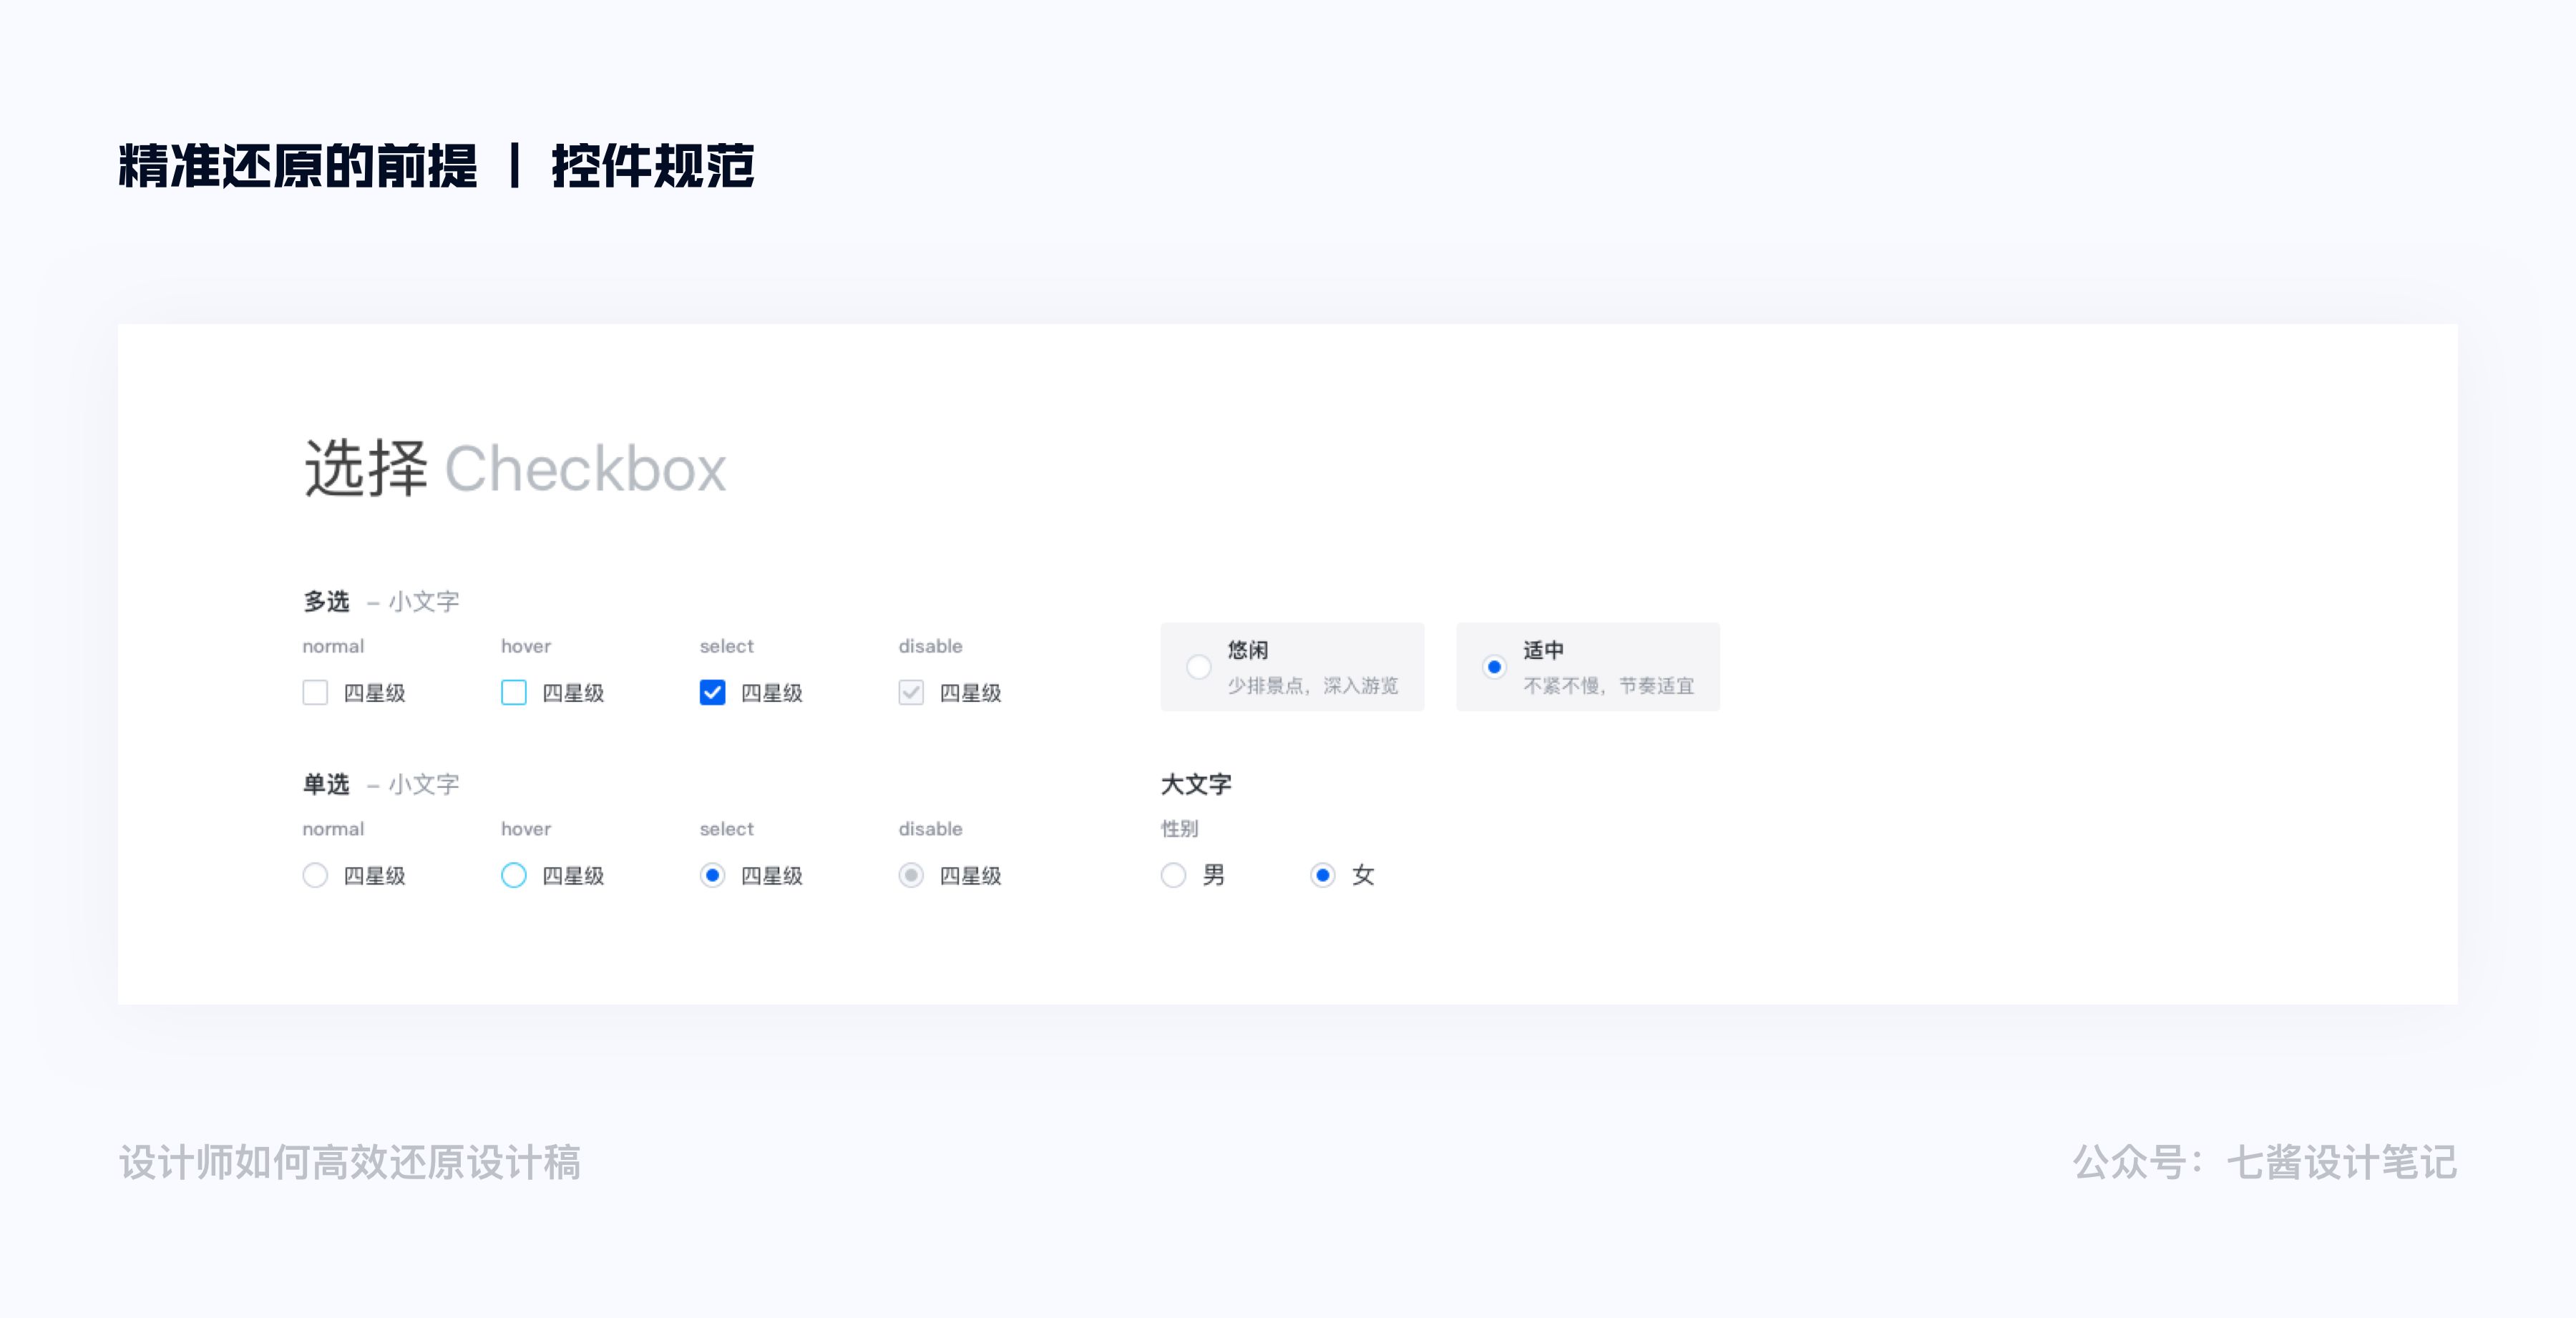Click the 适中 card's blue radio dot
Viewport: 2576px width, 1318px height.
click(x=1494, y=667)
